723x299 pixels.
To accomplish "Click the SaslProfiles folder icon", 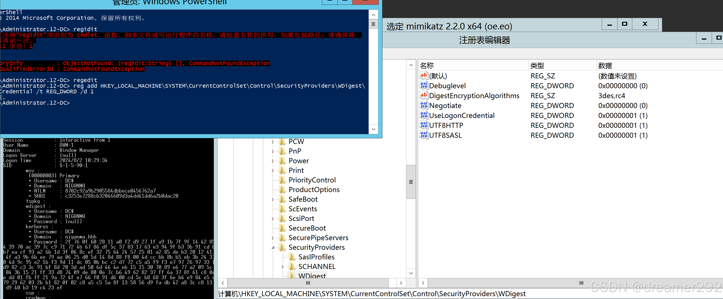I will pyautogui.click(x=292, y=257).
